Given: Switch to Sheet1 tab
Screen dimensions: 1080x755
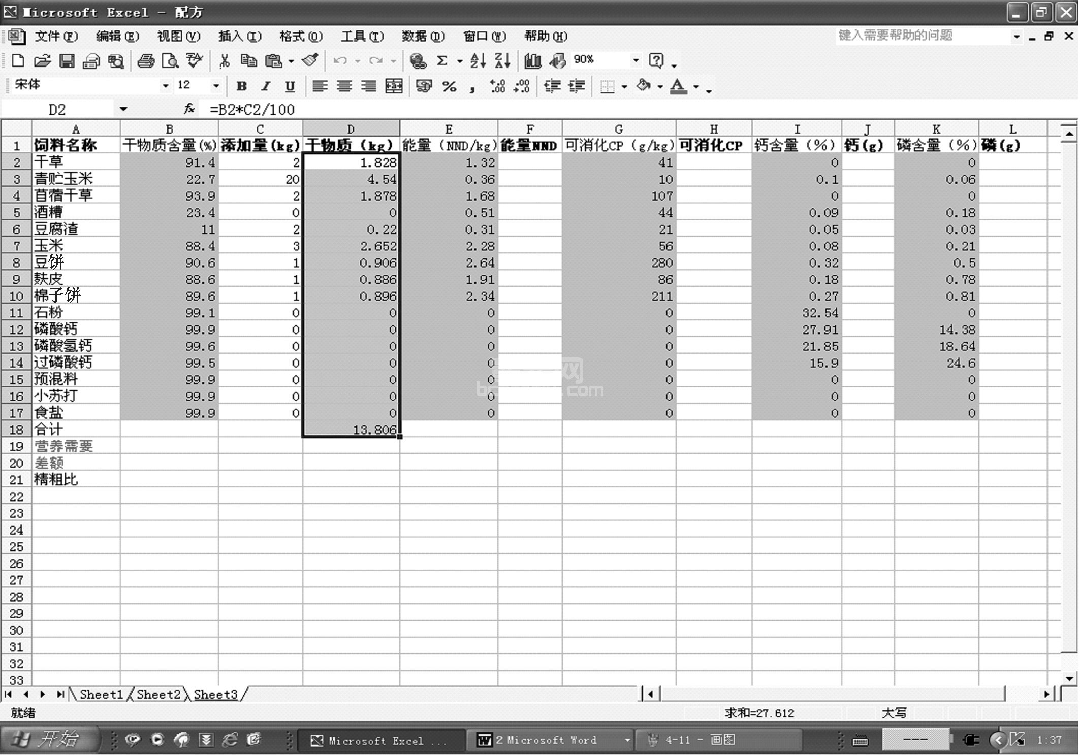Looking at the screenshot, I should 101,694.
